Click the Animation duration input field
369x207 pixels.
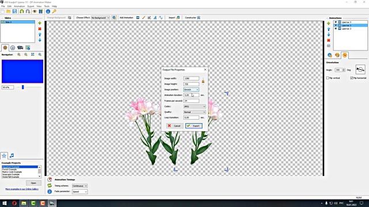tap(191, 95)
